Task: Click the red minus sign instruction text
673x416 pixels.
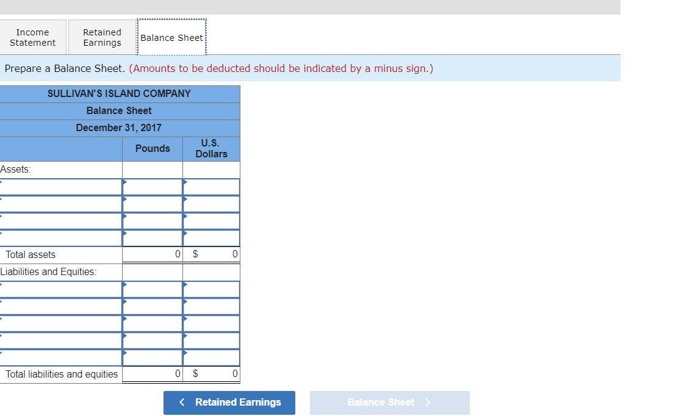Action: click(281, 68)
